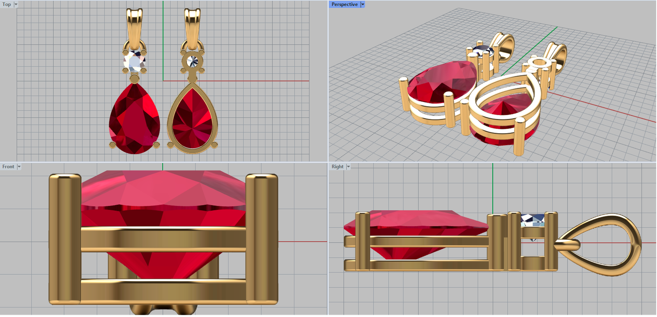
Task: Activate the Right viewport title label
Action: [x=338, y=167]
